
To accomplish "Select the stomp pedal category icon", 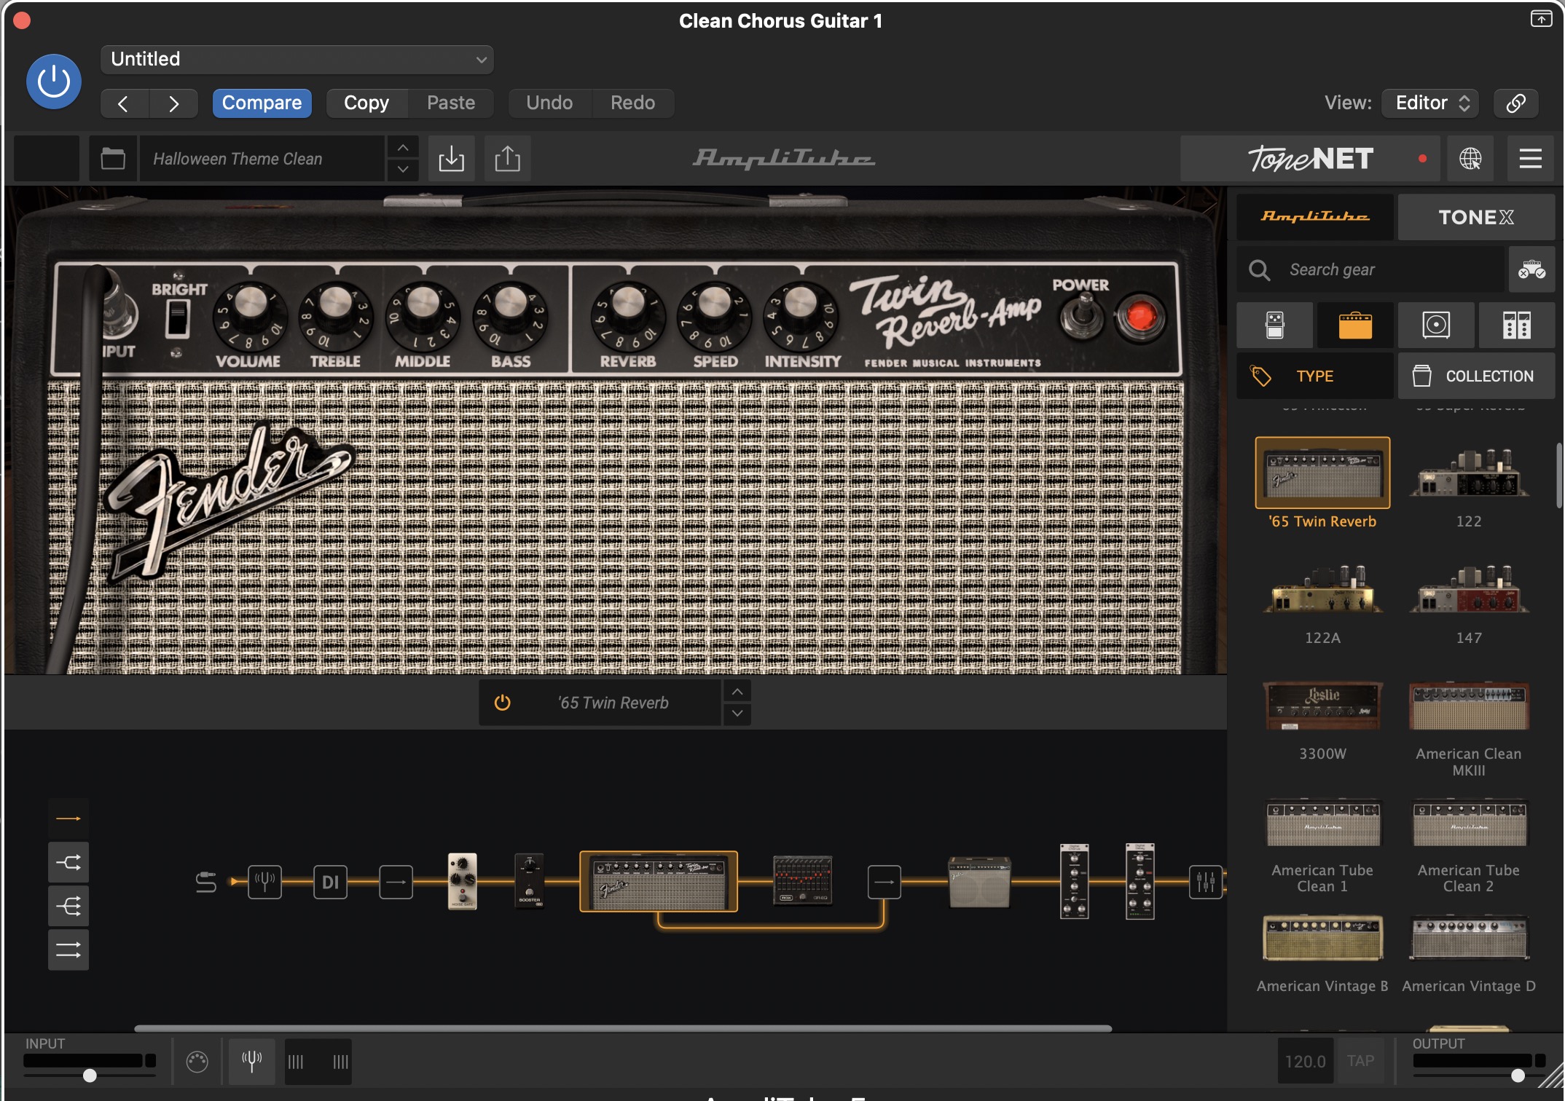I will (x=1274, y=325).
